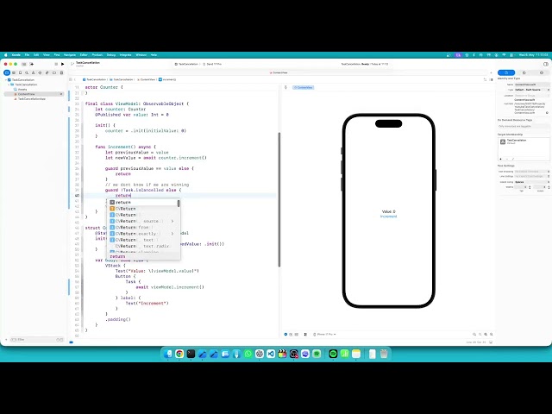This screenshot has height=414, width=552.
Task: Open Control Center in the menu bar
Action: pyautogui.click(x=511, y=55)
